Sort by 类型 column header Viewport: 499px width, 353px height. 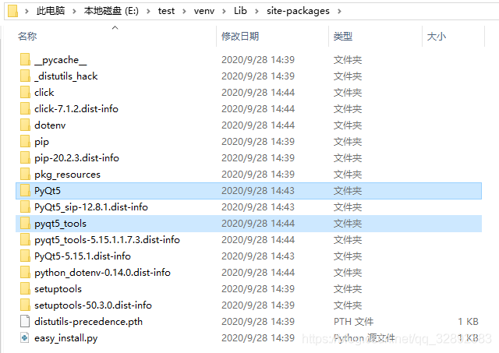coord(343,37)
